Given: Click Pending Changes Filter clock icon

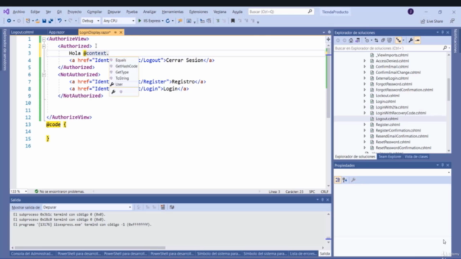Looking at the screenshot, I should point(367,40).
